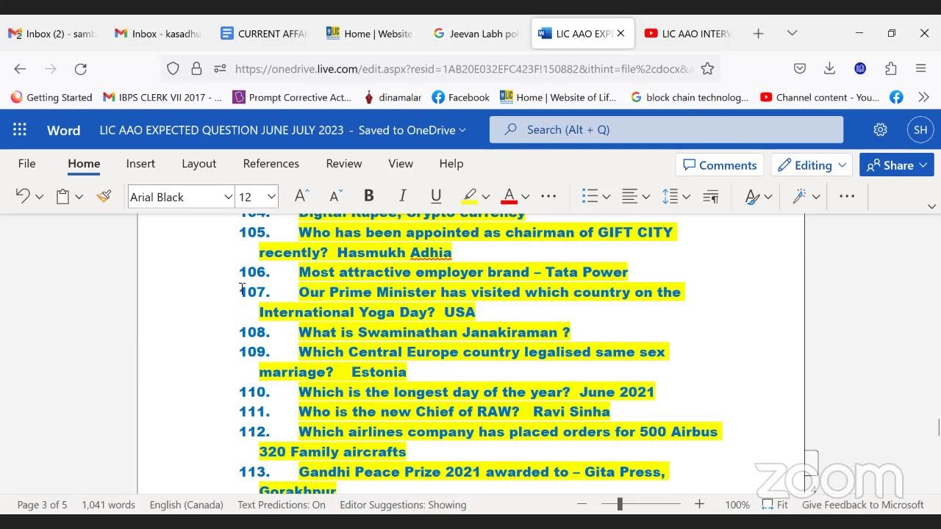Open Getting Started bookmark
Viewport: 941px width, 529px height.
coord(51,97)
